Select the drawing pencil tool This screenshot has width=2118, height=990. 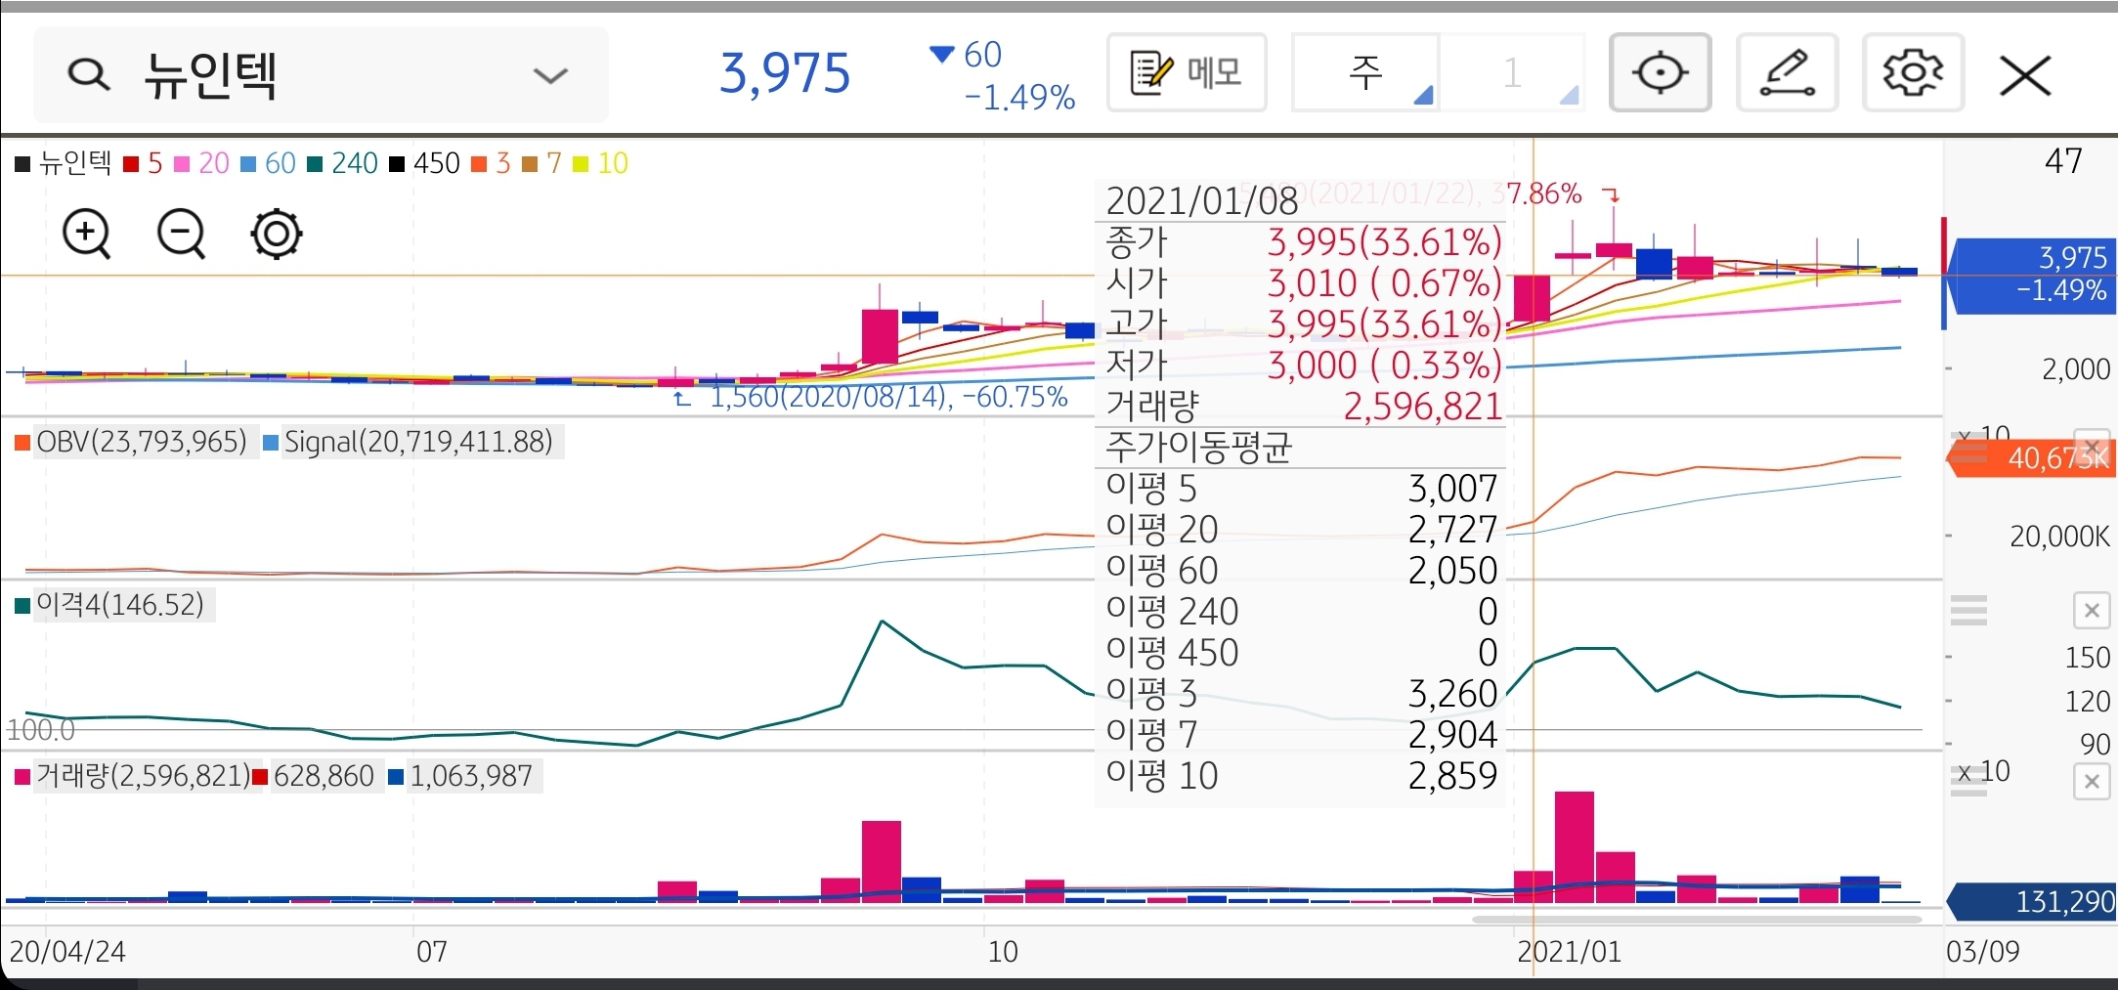pos(1787,72)
